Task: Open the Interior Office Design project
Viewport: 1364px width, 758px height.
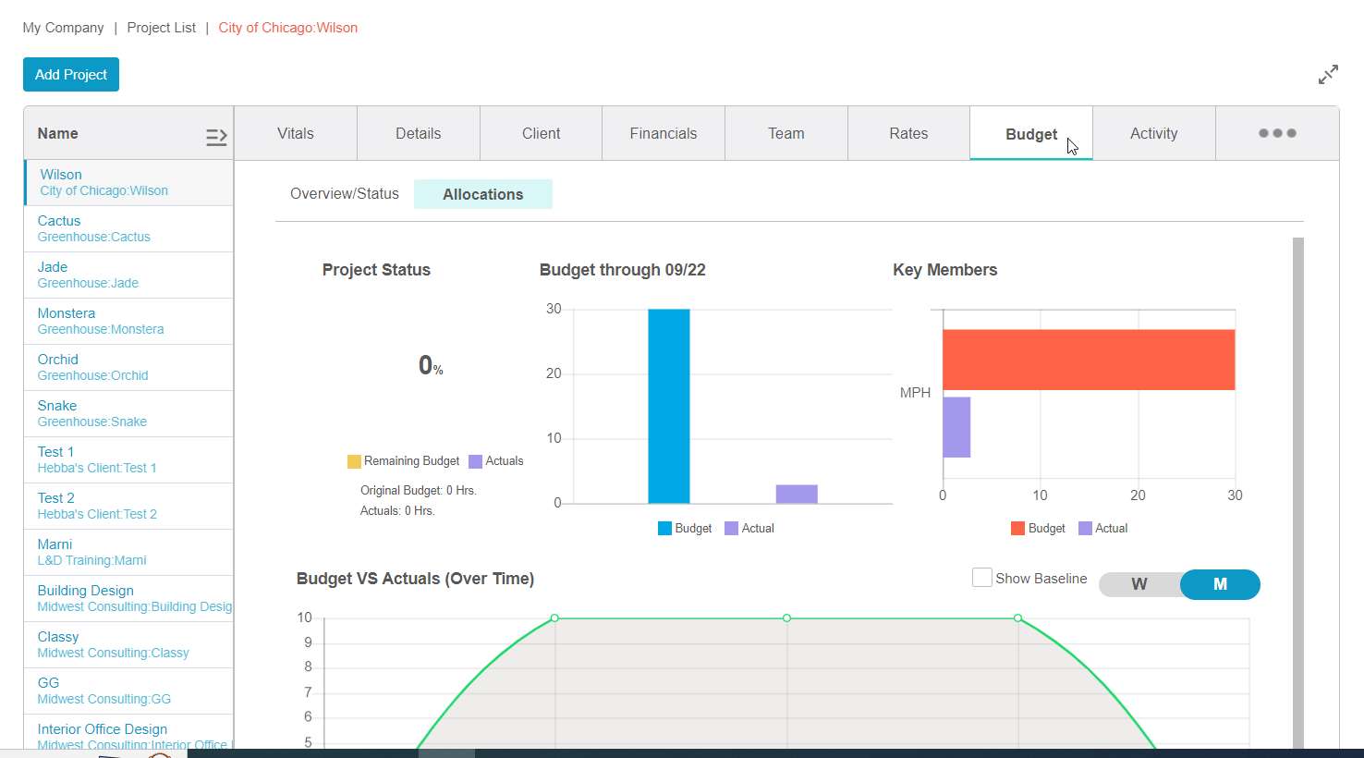Action: tap(128, 732)
